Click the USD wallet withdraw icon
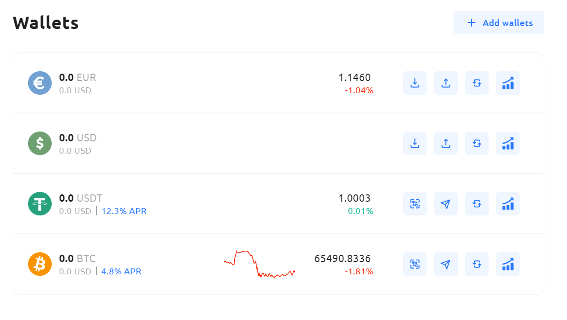567x320 pixels. click(446, 143)
